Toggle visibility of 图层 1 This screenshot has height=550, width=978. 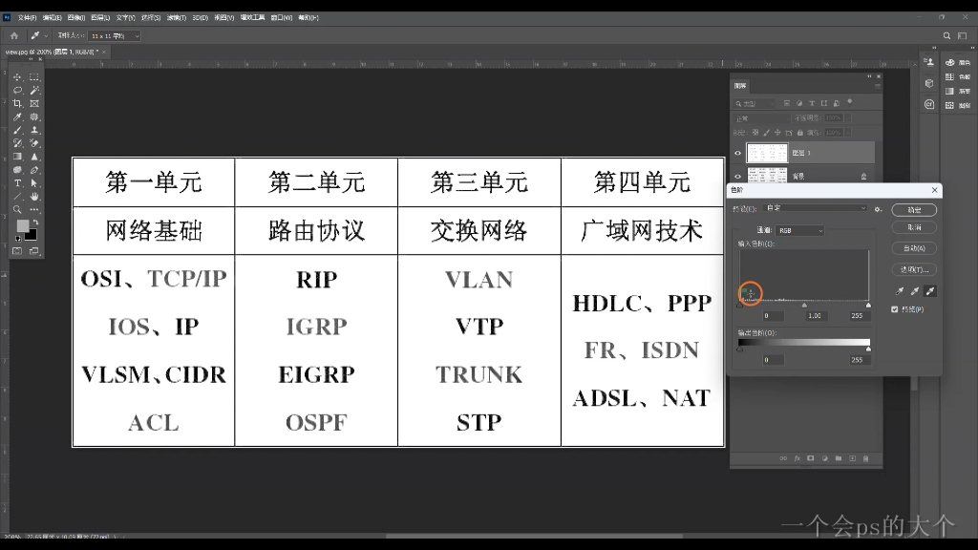737,153
